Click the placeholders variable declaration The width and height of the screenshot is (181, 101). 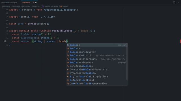coord(29,38)
